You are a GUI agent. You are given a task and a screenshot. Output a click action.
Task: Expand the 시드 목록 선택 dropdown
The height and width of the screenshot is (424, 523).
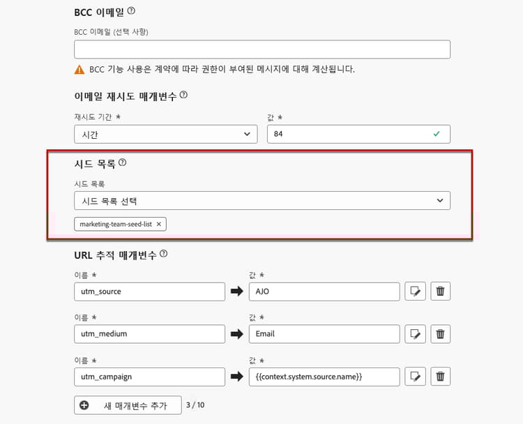coord(261,200)
